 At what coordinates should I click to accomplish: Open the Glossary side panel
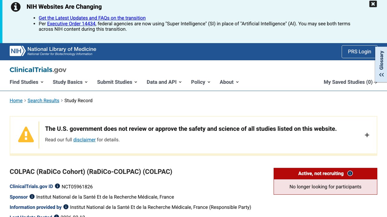(x=381, y=64)
